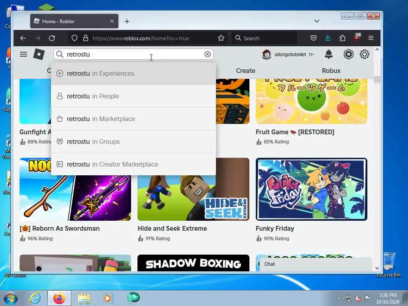Open the Create navigation tab
This screenshot has width=408, height=306.
pyautogui.click(x=245, y=71)
